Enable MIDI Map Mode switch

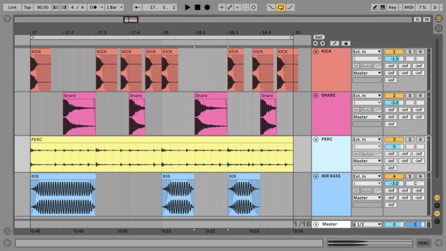click(409, 8)
